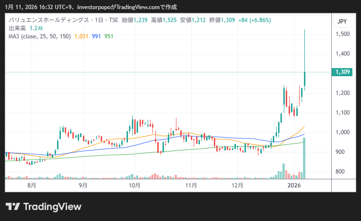Click the 2026 time axis label
Image resolution: width=361 pixels, height=221 pixels.
[294, 185]
